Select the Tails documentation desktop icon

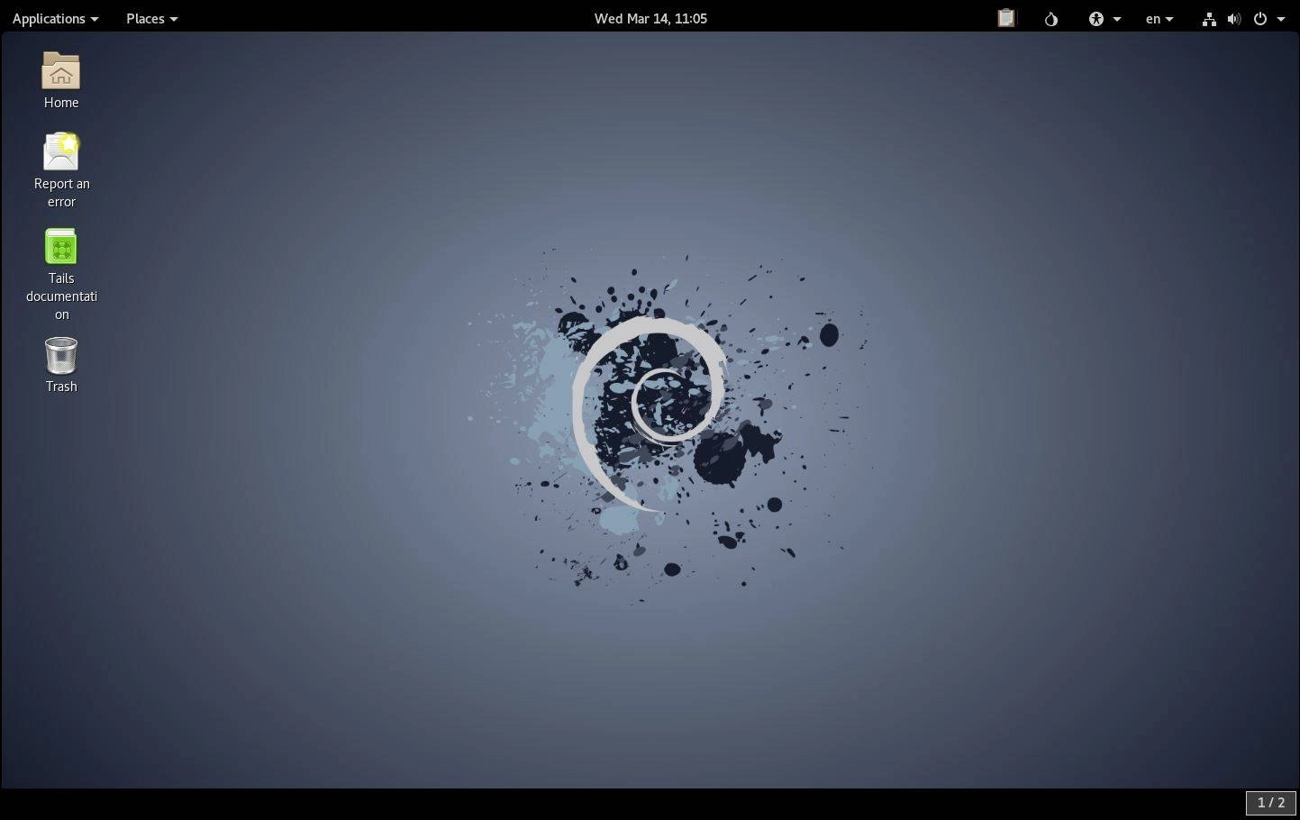[x=60, y=246]
